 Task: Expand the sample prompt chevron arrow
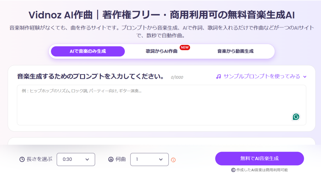coord(305,77)
